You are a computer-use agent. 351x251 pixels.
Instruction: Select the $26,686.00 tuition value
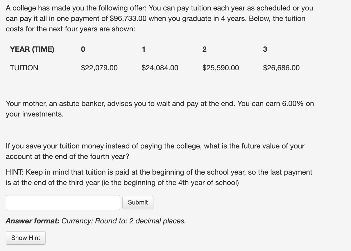[x=281, y=68]
